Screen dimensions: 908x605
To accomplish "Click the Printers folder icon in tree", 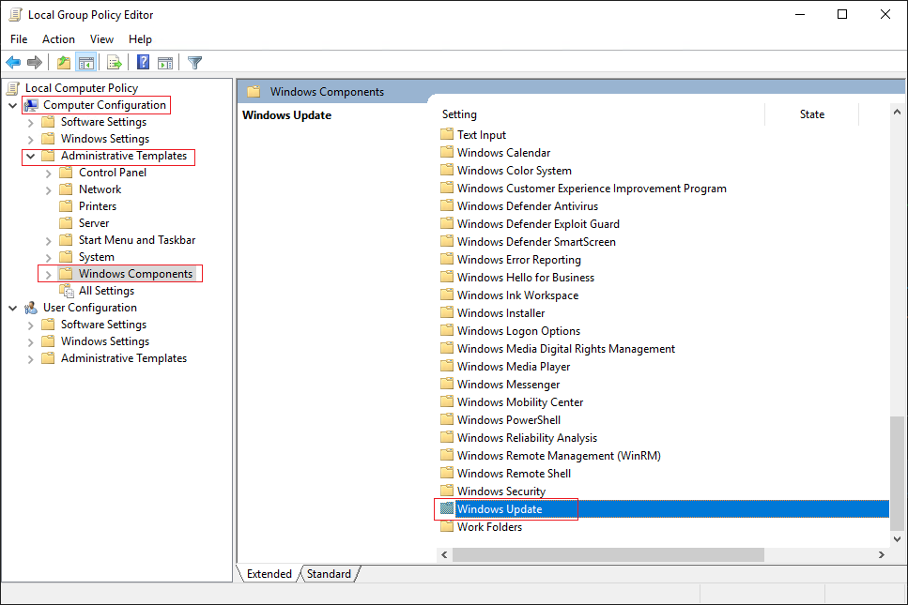I will (67, 206).
